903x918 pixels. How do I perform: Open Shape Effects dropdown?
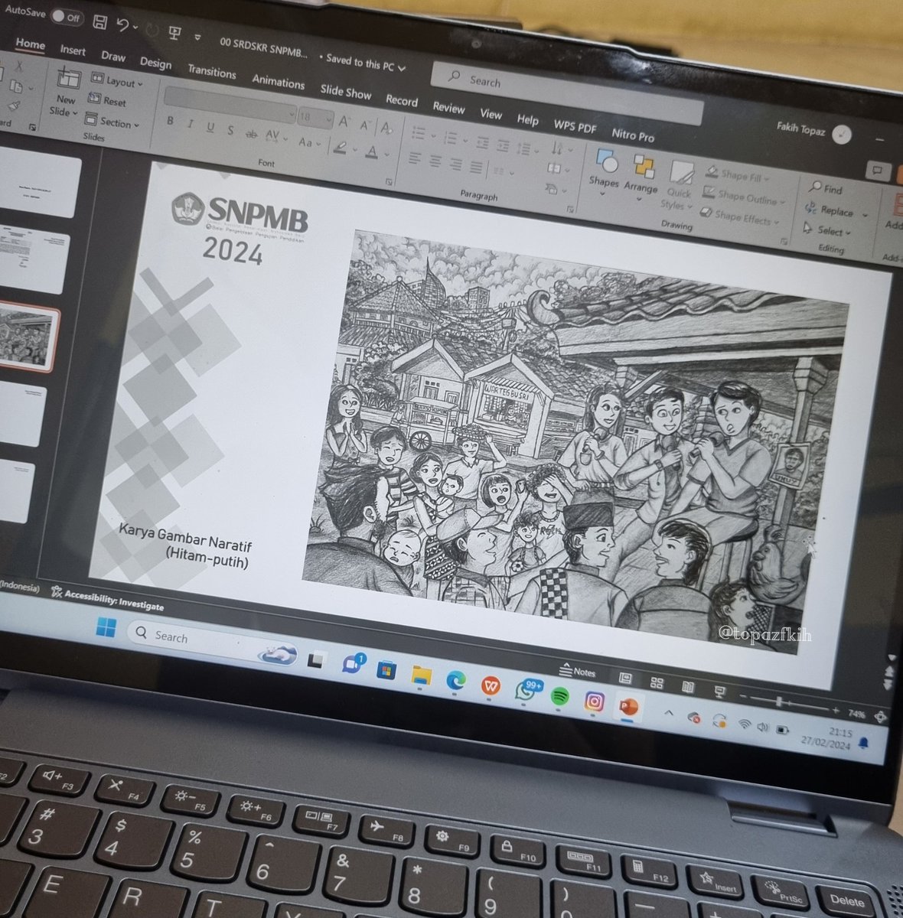click(x=738, y=217)
